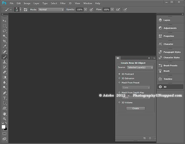Open the Brush panel toggle in options bar

point(26,9)
